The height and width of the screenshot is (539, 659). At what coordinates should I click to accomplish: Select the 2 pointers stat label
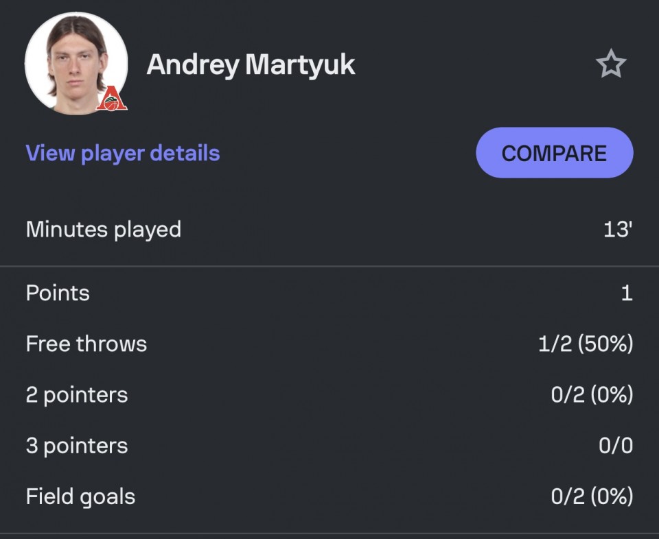point(76,395)
